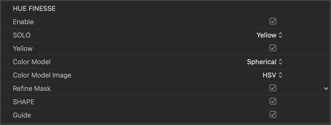Screen dimensions: 331x125
Task: Turn off the Guide checkbox
Action: click(x=273, y=114)
